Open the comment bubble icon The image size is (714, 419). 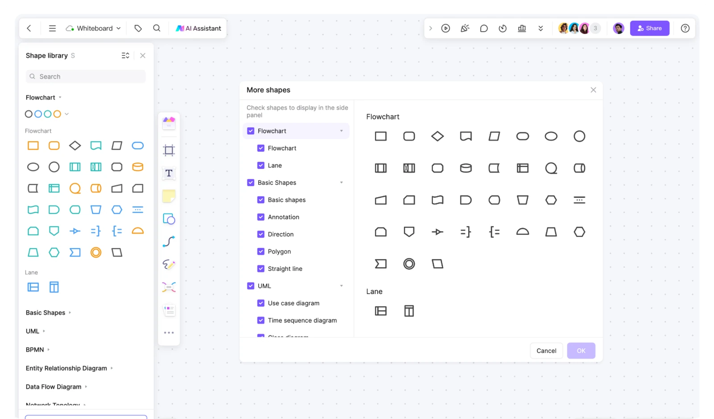484,28
